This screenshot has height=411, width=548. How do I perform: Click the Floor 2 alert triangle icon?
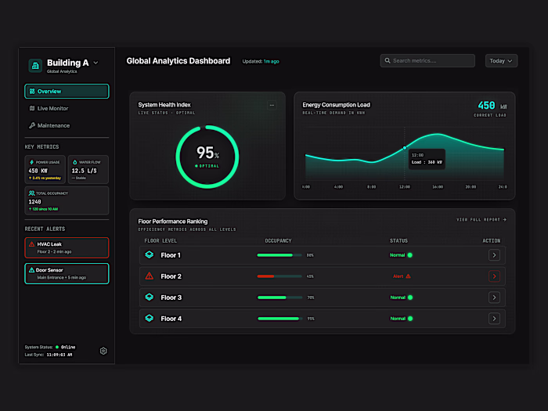150,276
